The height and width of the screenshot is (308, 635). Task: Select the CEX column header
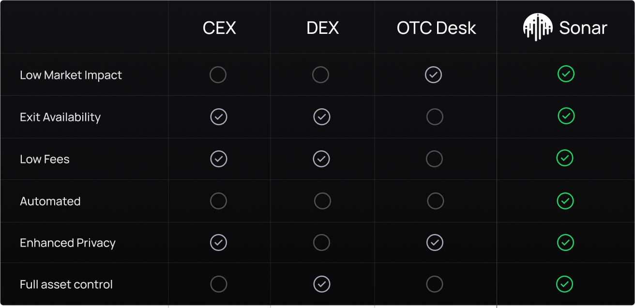point(219,28)
